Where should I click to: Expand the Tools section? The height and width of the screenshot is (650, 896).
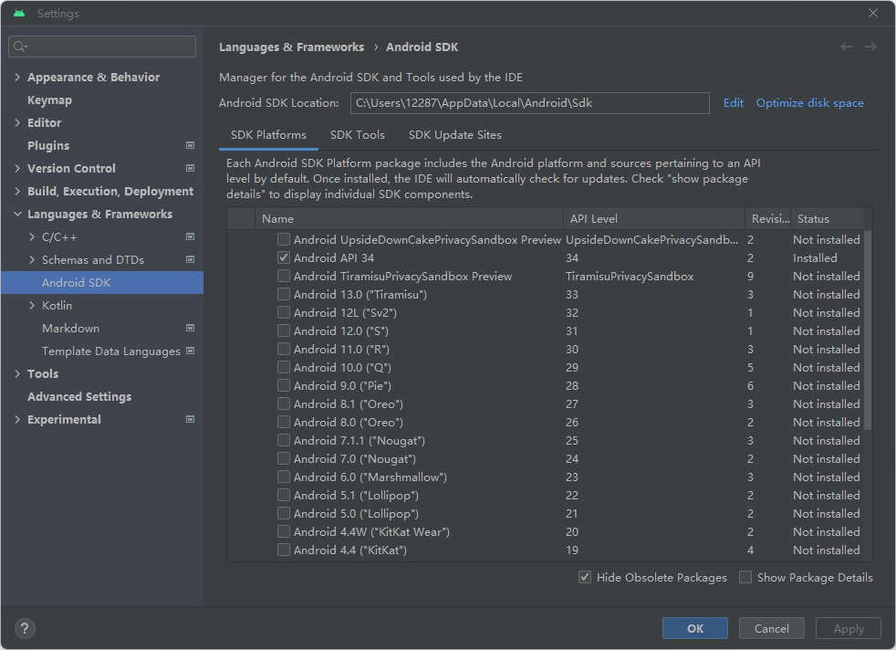[17, 374]
